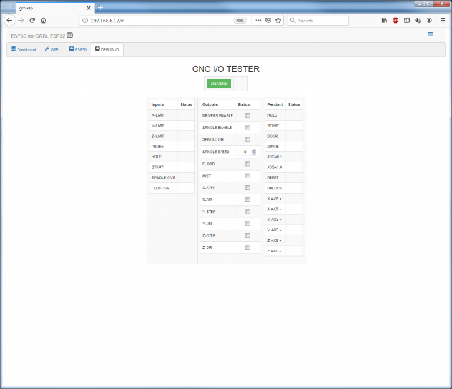Toggle the SPINDLE ENABLE checkbox

pos(247,127)
